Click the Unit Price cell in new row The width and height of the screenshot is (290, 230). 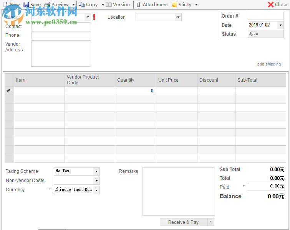pos(177,90)
